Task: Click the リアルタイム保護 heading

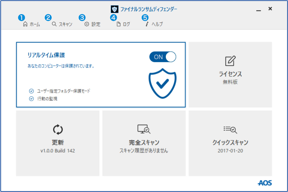Action: [46, 55]
